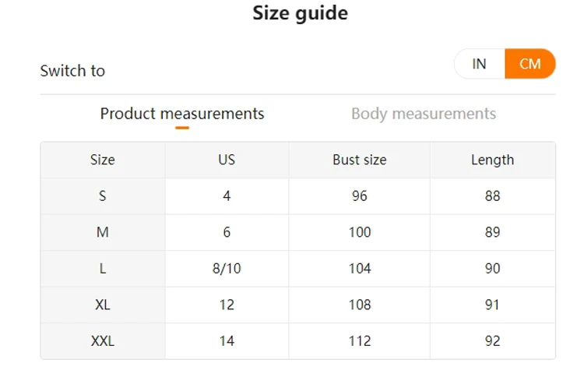584x370 pixels.
Task: Click the US column header
Action: pyautogui.click(x=227, y=160)
